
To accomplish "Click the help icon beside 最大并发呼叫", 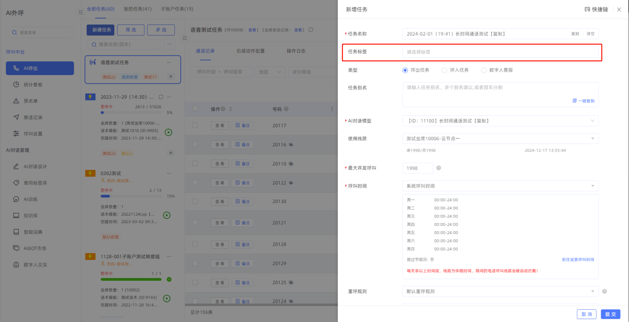I will (438, 168).
